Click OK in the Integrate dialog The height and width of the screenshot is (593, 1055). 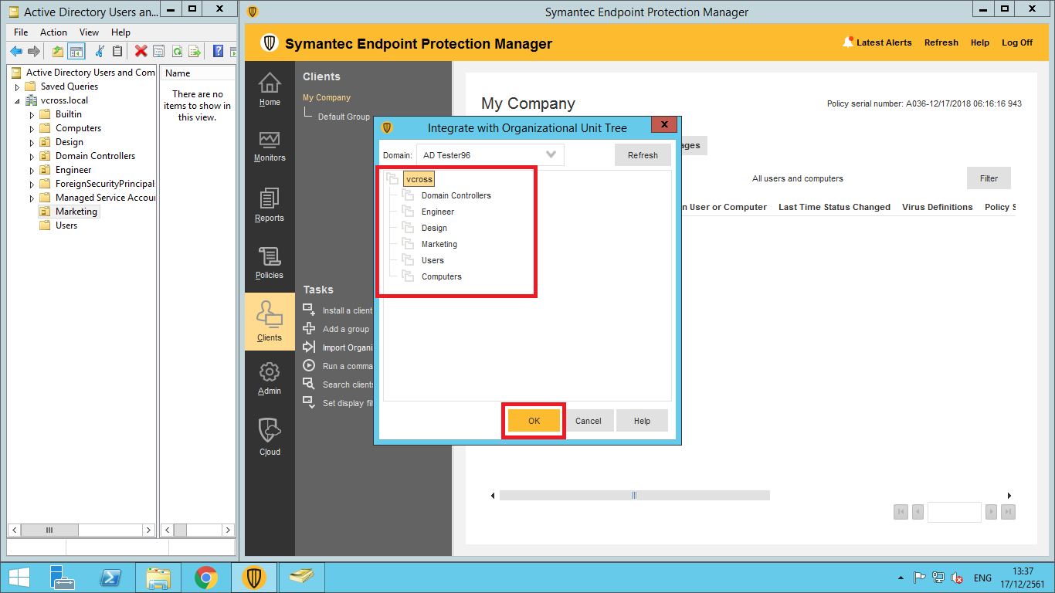tap(534, 421)
